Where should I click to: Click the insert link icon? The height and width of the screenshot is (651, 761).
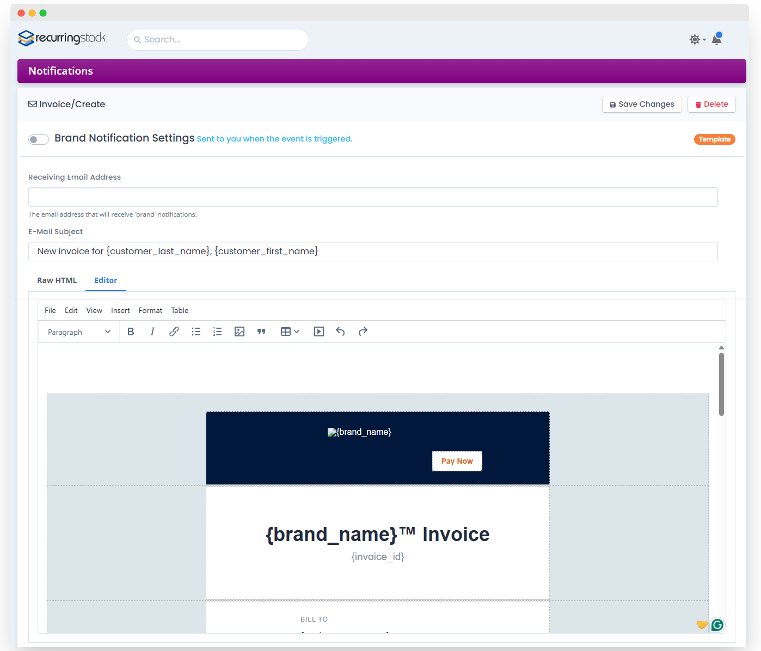pos(174,331)
